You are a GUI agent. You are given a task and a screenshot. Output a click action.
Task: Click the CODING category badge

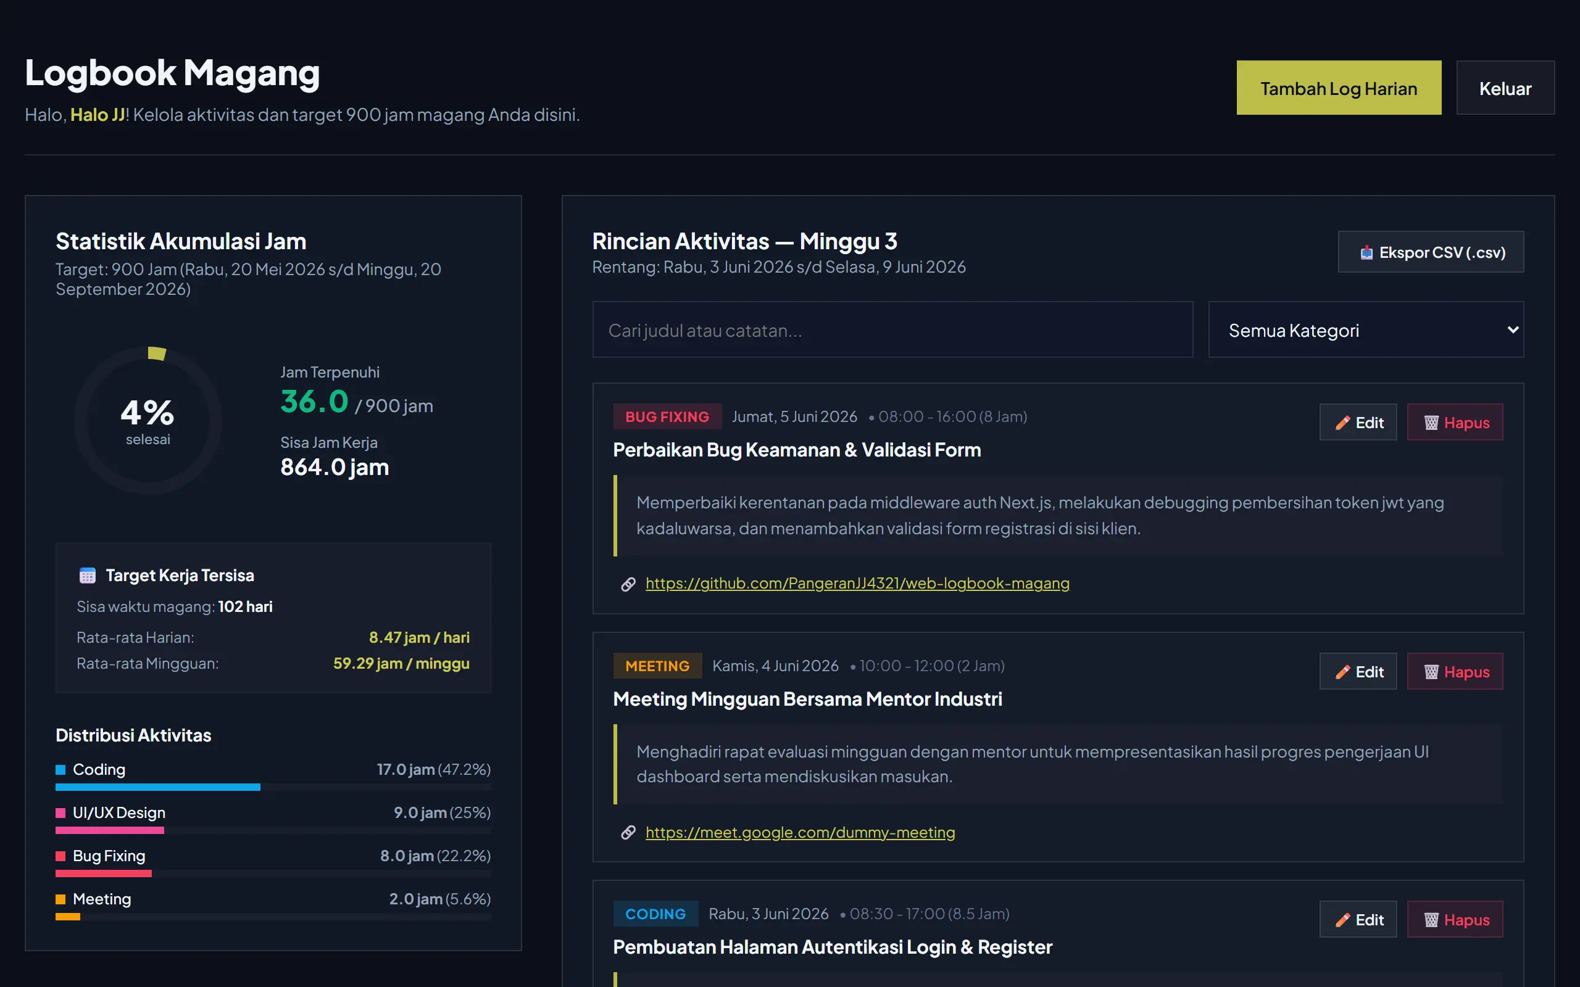click(655, 914)
